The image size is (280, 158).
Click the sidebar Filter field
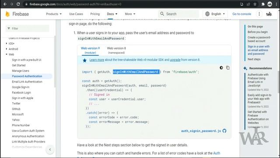pyautogui.click(x=27, y=29)
